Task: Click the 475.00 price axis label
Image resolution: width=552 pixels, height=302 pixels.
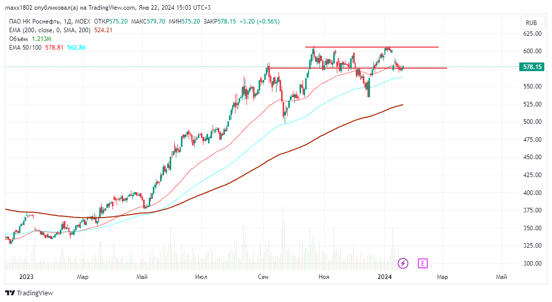Action: click(x=532, y=140)
